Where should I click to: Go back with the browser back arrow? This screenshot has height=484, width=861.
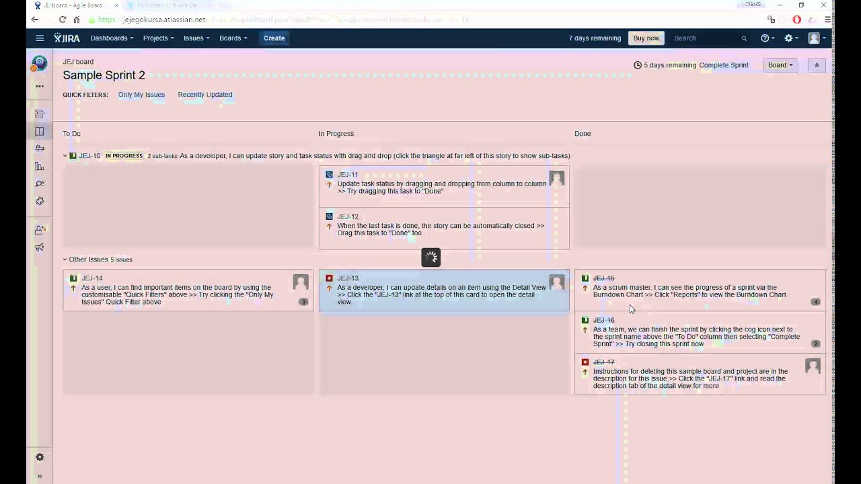point(35,19)
